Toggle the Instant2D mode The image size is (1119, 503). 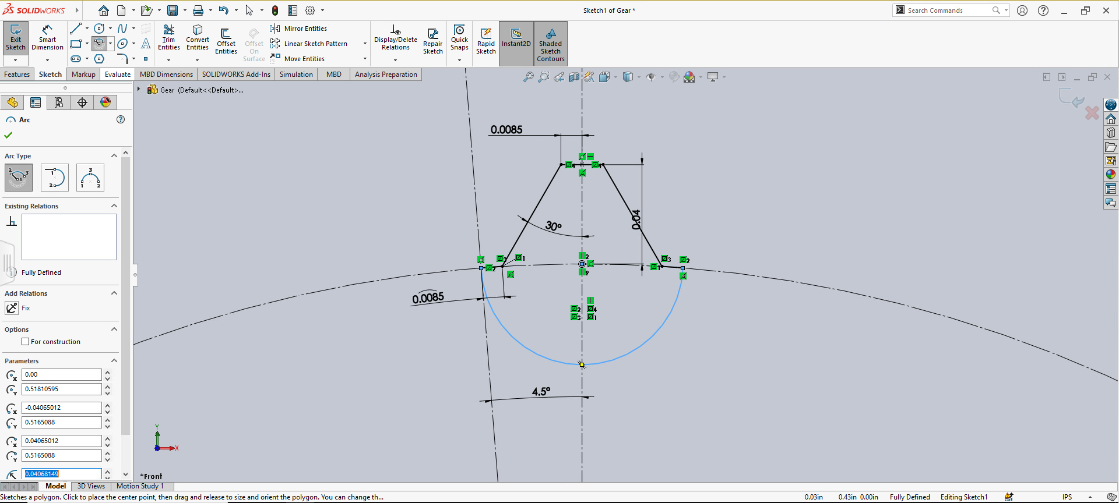click(516, 38)
